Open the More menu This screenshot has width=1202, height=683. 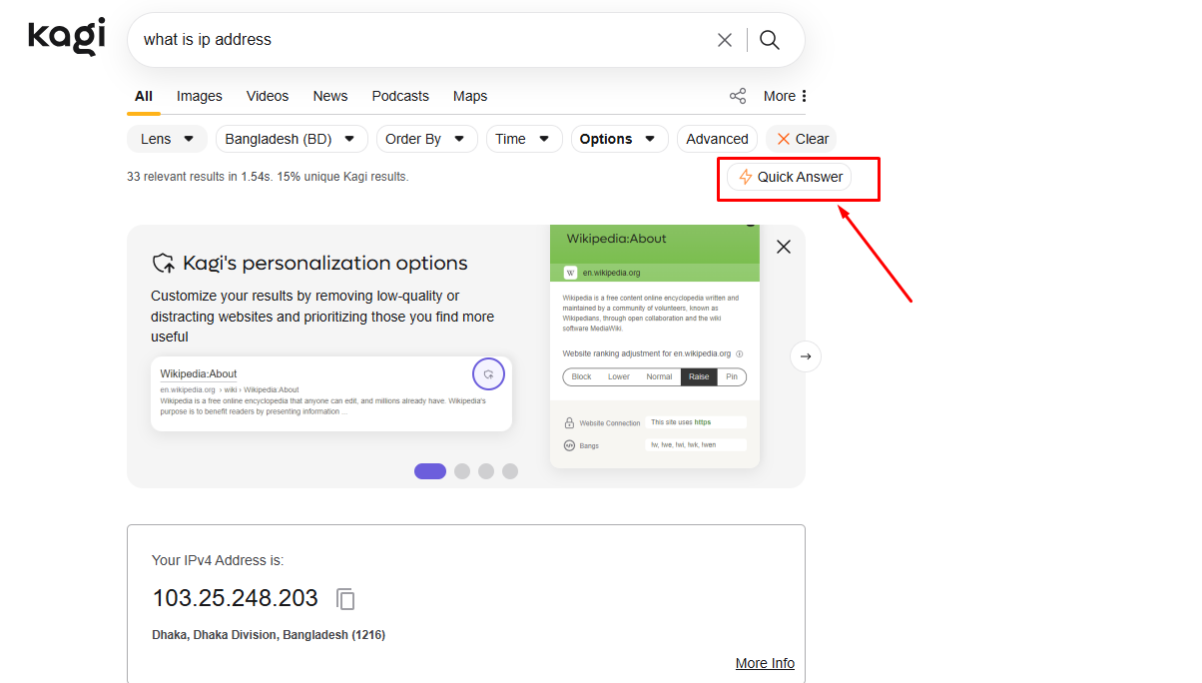click(x=786, y=96)
